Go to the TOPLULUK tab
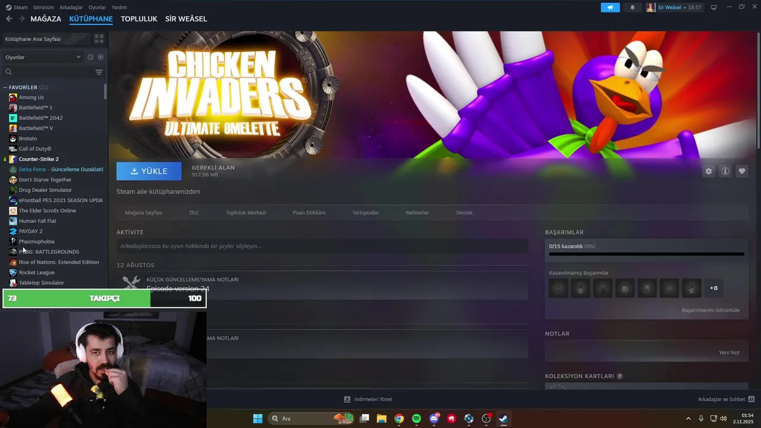761x428 pixels. pos(139,19)
